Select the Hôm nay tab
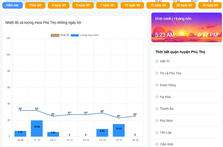The image size is (223, 147). click(x=13, y=5)
